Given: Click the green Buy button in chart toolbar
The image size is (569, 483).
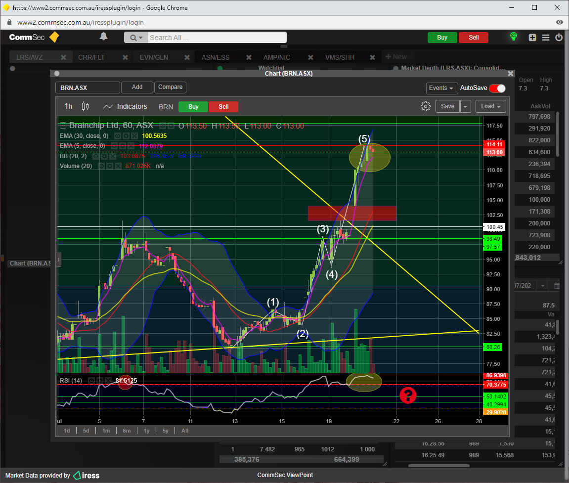Looking at the screenshot, I should 193,107.
